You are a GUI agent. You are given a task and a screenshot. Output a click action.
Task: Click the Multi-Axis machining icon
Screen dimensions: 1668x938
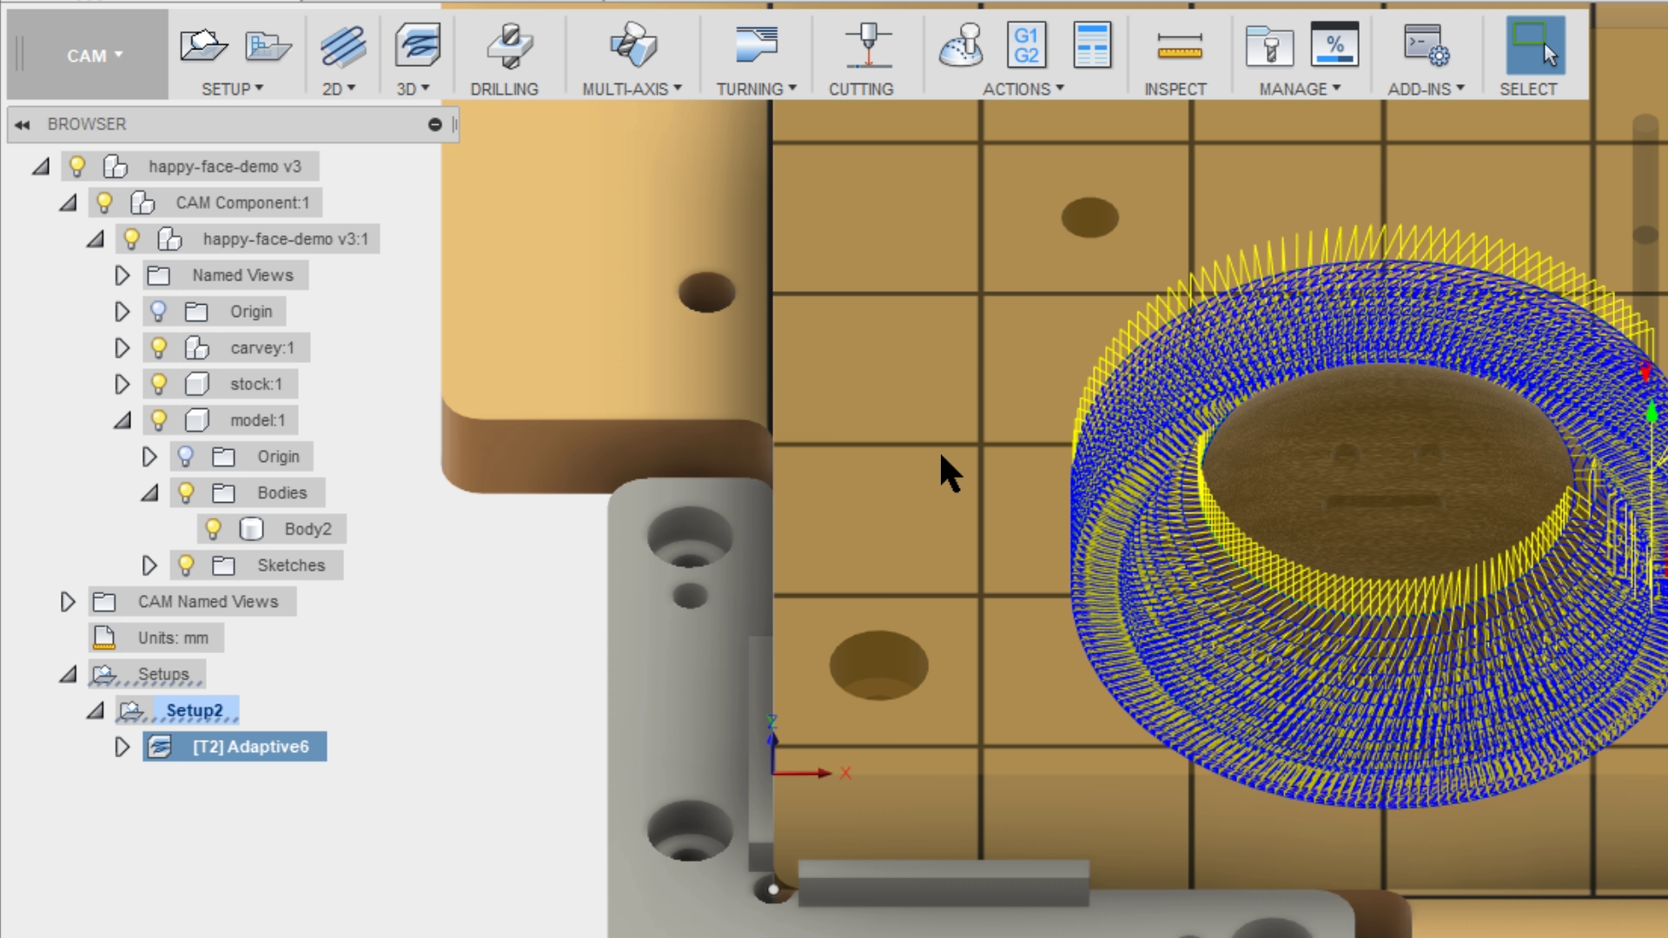click(x=632, y=45)
